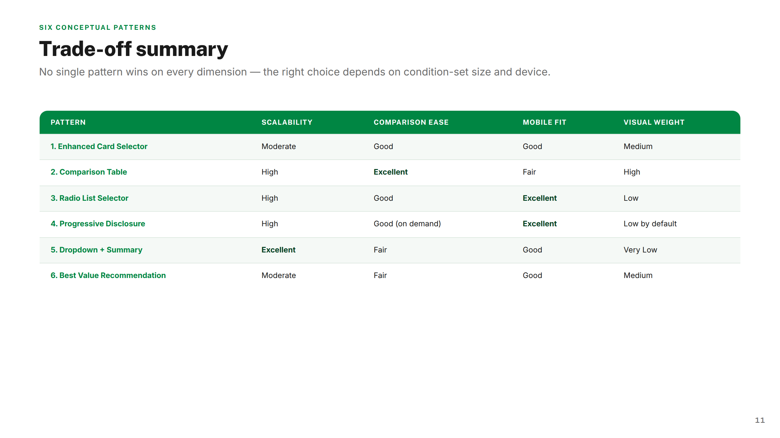Click the 'Trade-off summary' slide title
The image size is (780, 438).
click(x=133, y=49)
